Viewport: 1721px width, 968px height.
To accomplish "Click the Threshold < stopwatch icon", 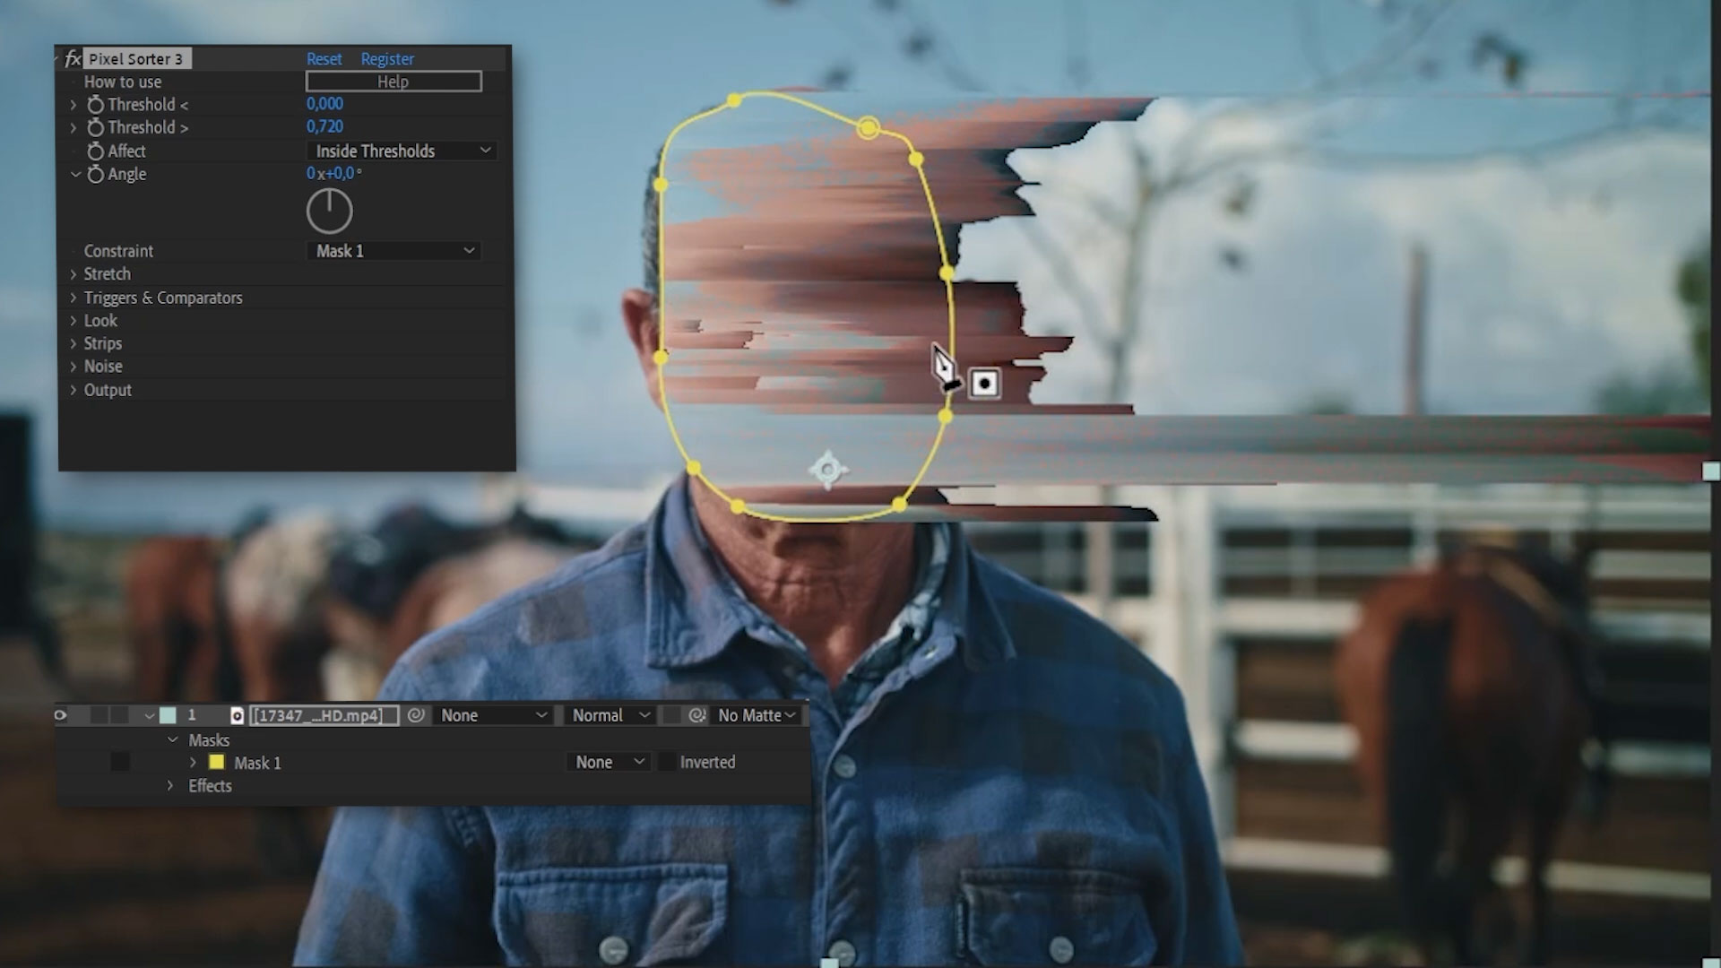I will [95, 105].
